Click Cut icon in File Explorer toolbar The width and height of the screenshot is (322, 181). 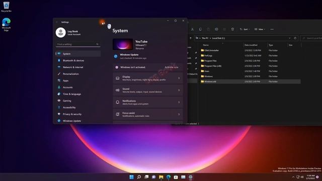point(192,29)
